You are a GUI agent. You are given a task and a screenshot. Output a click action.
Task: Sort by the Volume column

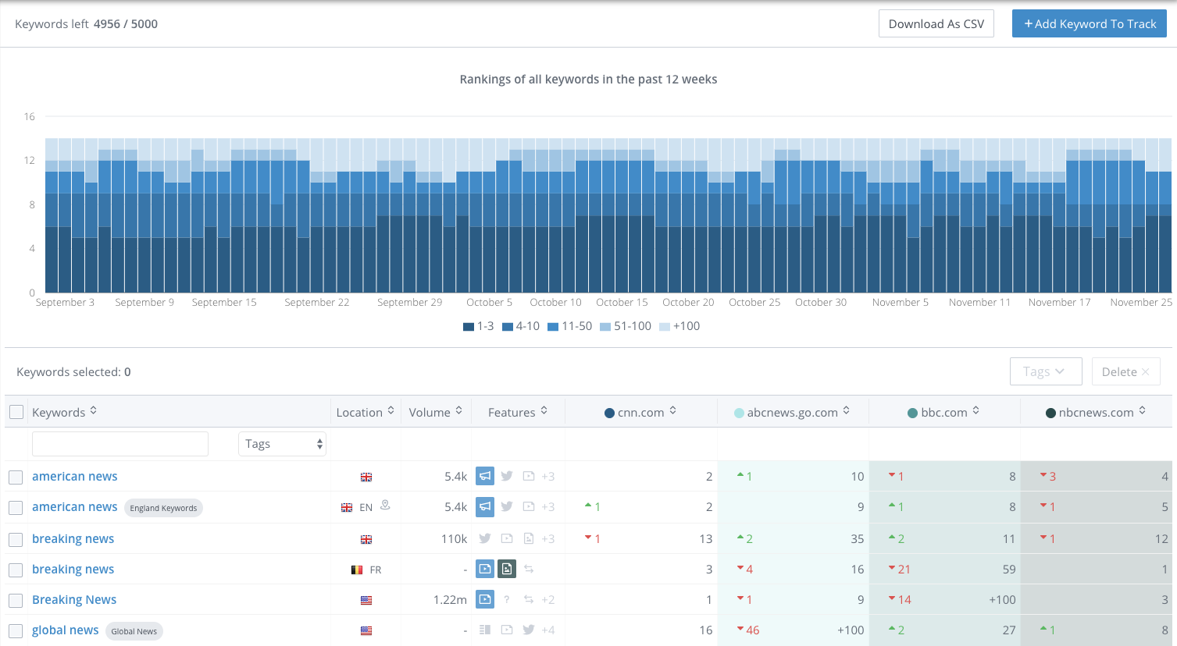pos(435,412)
